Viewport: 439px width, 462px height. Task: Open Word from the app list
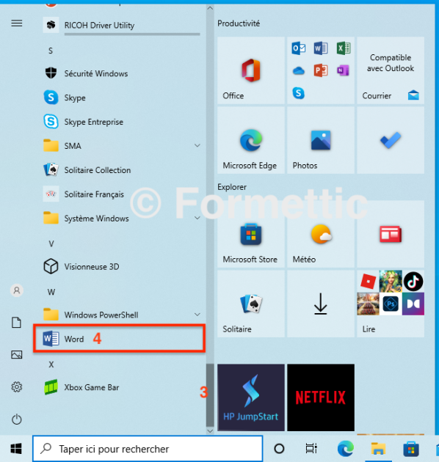pyautogui.click(x=119, y=339)
